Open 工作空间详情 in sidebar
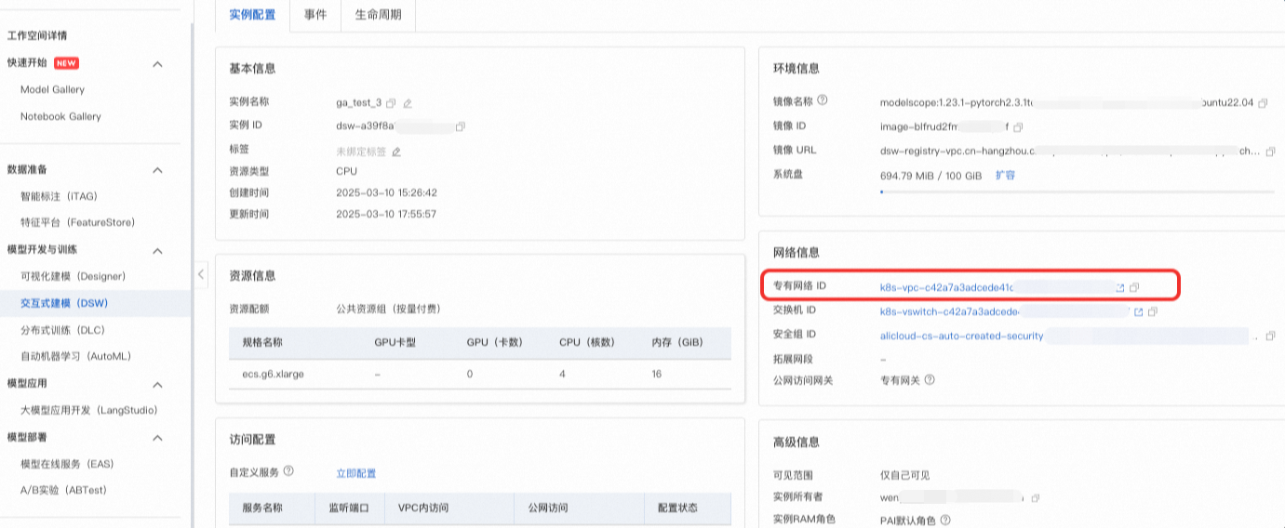The image size is (1285, 528). [x=37, y=35]
